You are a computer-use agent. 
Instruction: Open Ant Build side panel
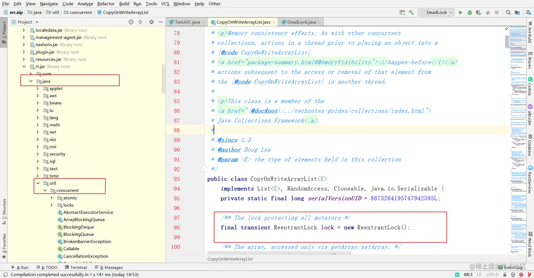[530, 32]
